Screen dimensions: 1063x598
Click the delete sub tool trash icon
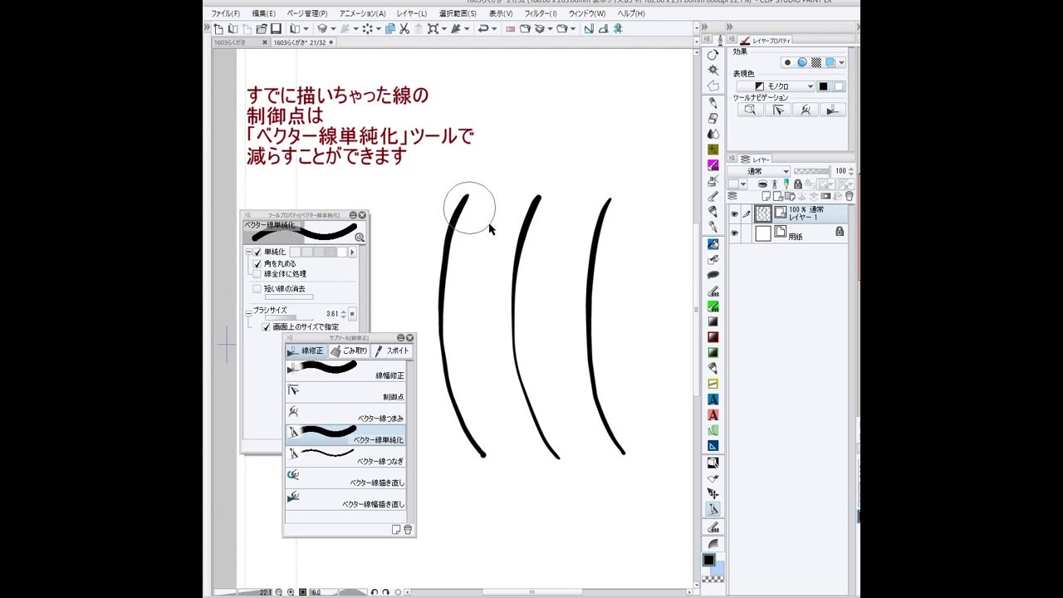click(x=408, y=530)
